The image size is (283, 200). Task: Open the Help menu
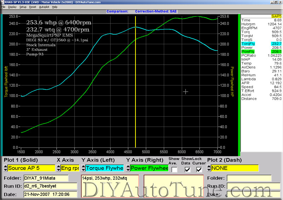[55, 7]
